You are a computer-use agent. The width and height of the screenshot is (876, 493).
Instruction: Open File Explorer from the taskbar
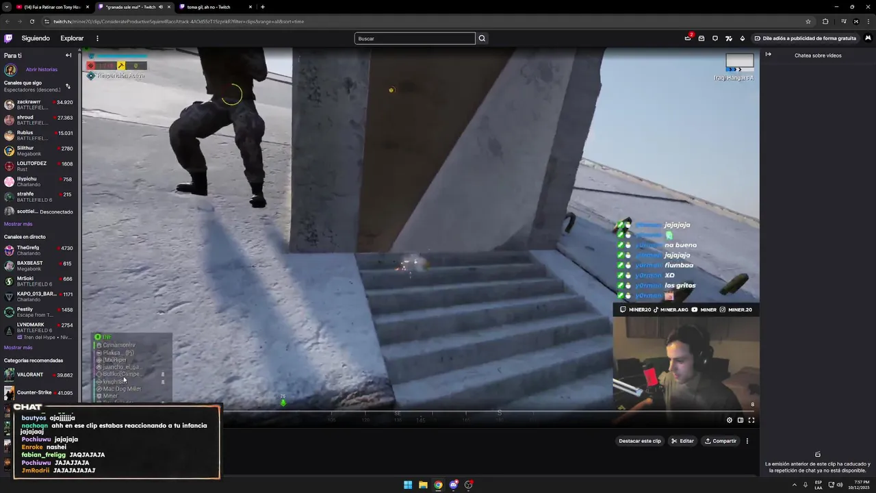pyautogui.click(x=423, y=485)
